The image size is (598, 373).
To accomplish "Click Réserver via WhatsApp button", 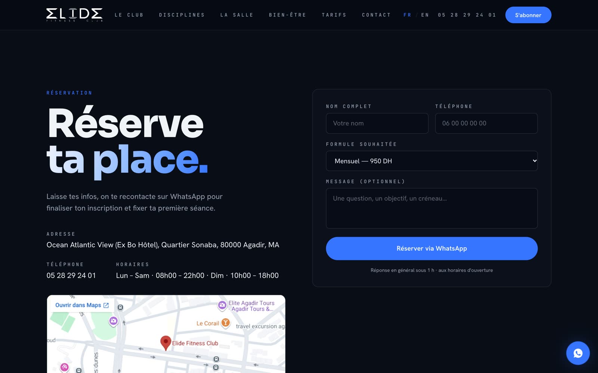I will pos(432,248).
